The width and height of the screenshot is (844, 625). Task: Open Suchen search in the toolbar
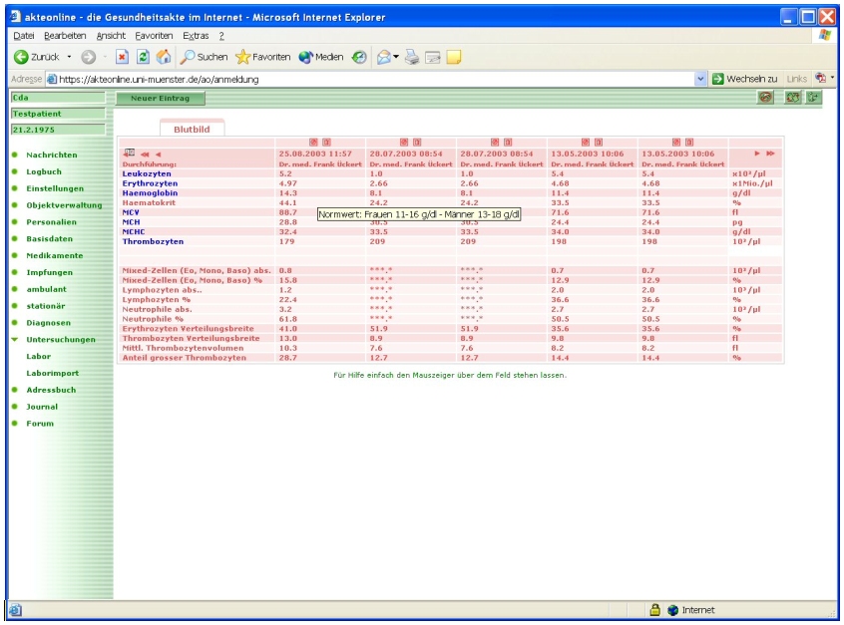(204, 57)
